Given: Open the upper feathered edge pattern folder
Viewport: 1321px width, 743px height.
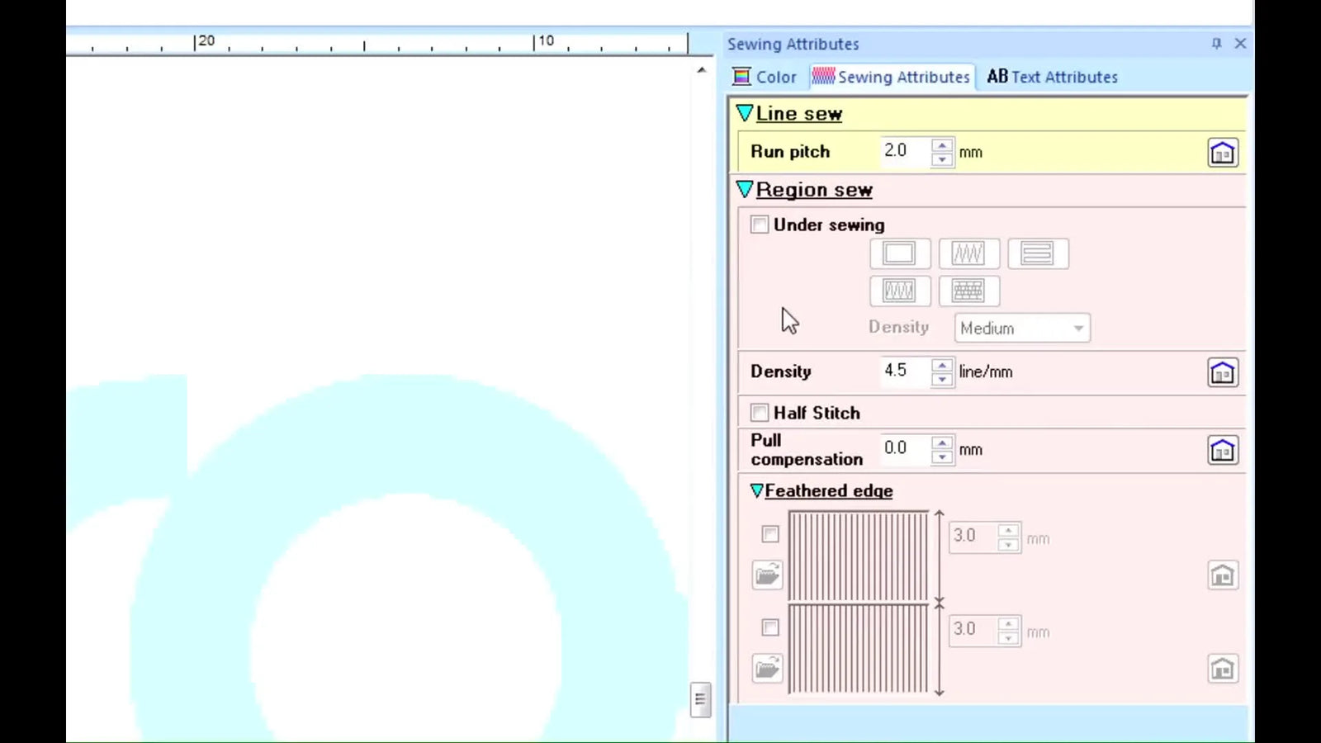Looking at the screenshot, I should [767, 575].
